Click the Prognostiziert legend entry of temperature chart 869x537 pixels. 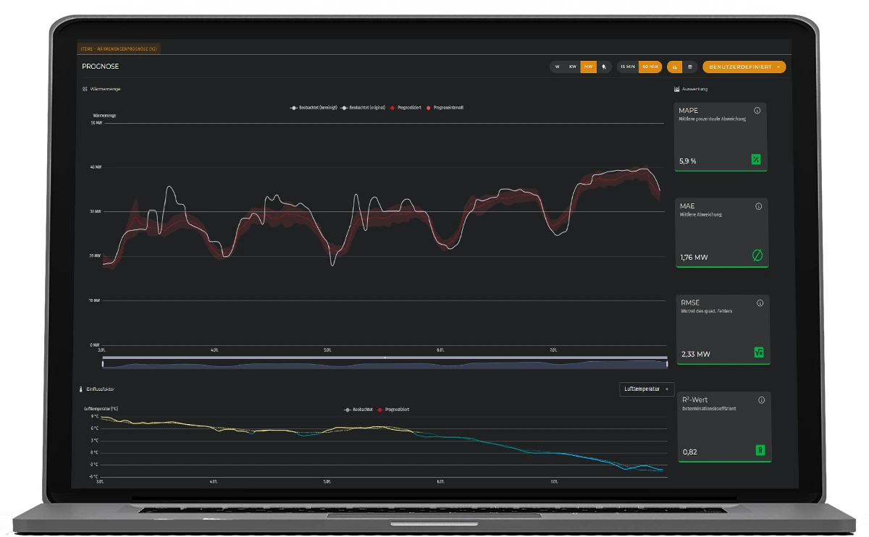[395, 410]
